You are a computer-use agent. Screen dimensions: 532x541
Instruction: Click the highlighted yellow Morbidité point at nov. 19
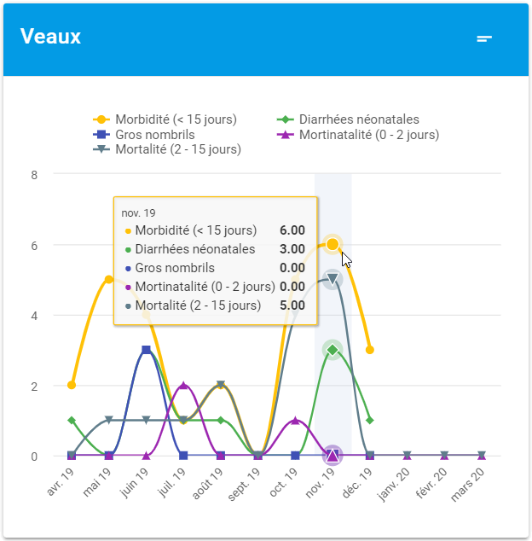(x=332, y=244)
